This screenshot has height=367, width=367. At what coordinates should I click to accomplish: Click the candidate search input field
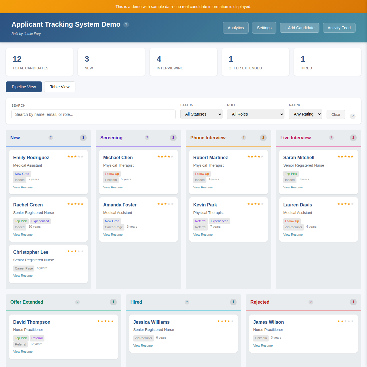(x=93, y=114)
